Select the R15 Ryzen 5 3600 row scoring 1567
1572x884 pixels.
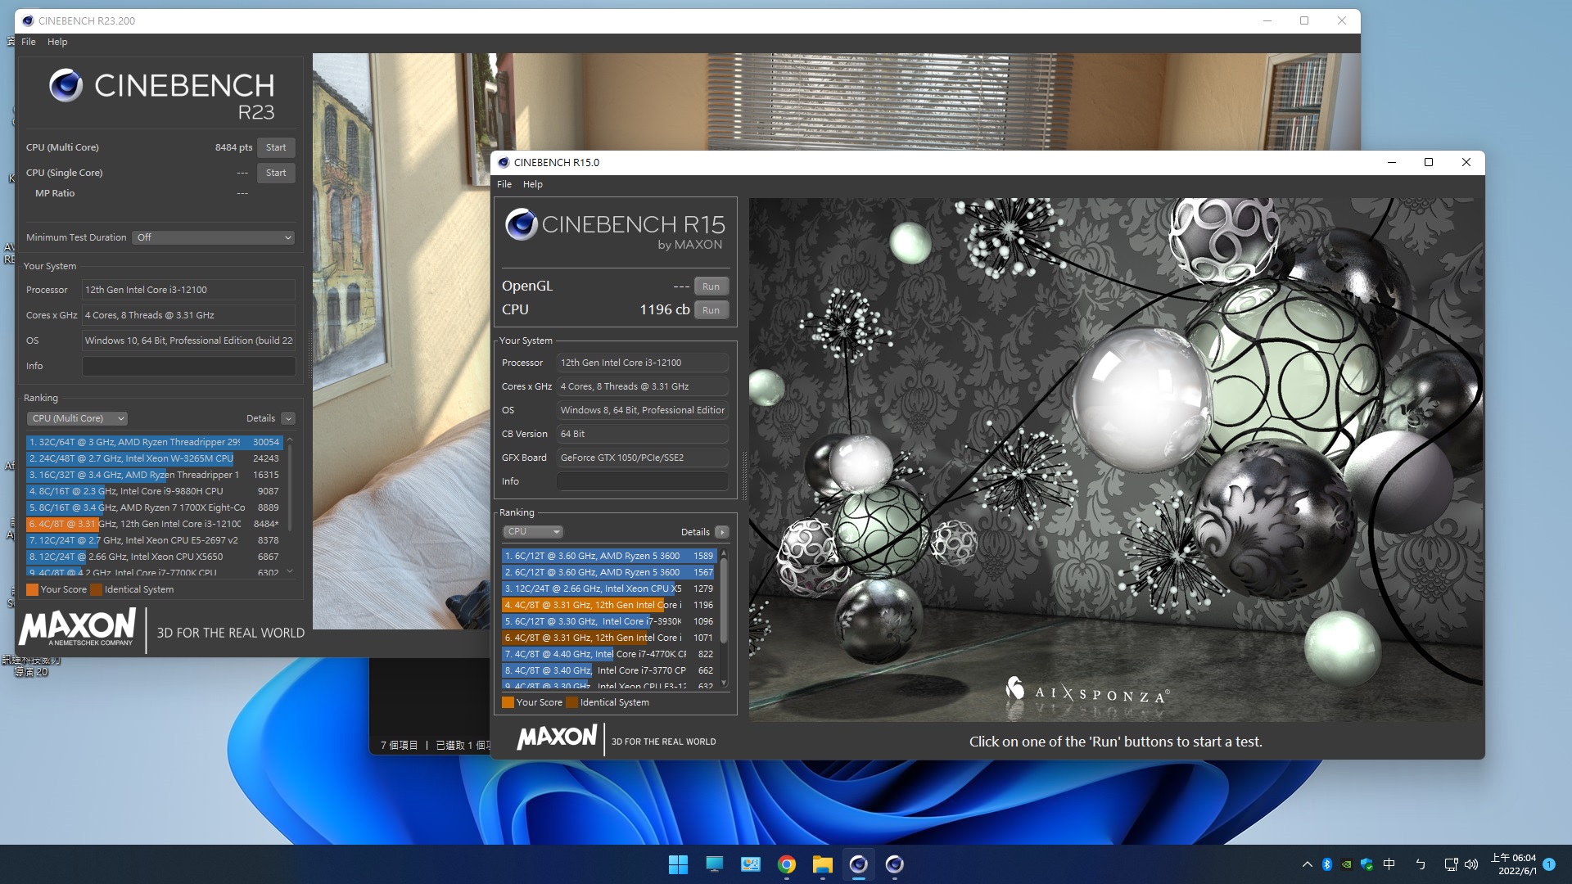(609, 572)
